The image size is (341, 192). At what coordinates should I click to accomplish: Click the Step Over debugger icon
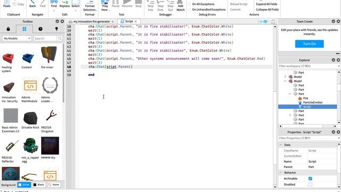pyautogui.click(x=160, y=6)
